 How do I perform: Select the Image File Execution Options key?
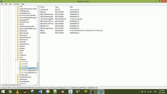click(28, 9)
